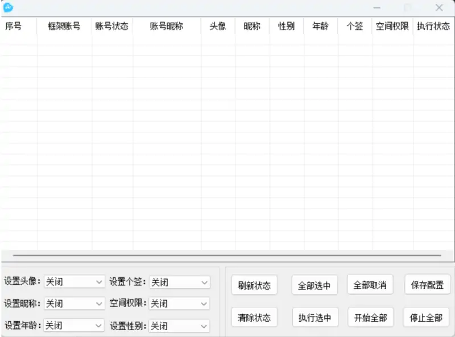
Task: Clear statuses using 清除状态 button
Action: [254, 317]
